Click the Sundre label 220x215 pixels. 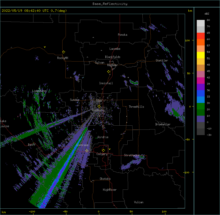tap(75, 100)
